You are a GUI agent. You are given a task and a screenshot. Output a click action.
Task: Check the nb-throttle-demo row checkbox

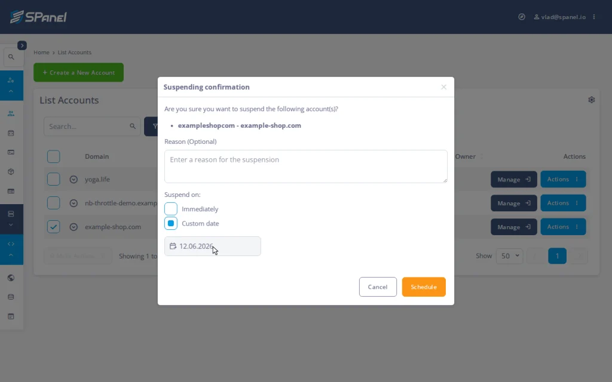click(53, 203)
